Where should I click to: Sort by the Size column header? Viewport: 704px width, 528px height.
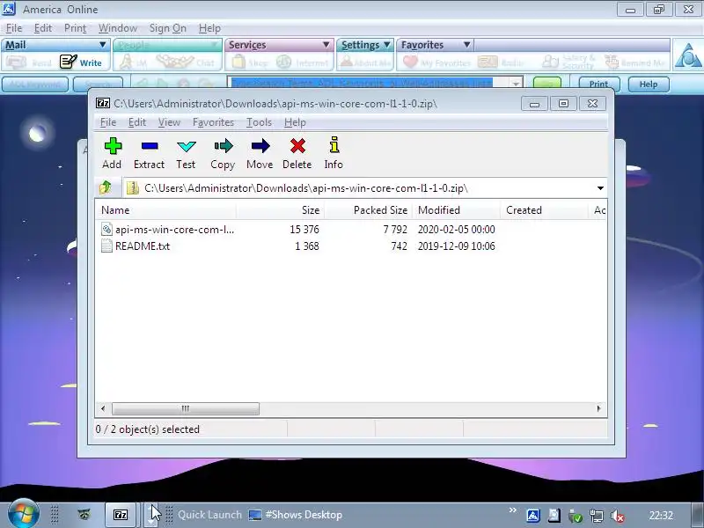pyautogui.click(x=280, y=210)
